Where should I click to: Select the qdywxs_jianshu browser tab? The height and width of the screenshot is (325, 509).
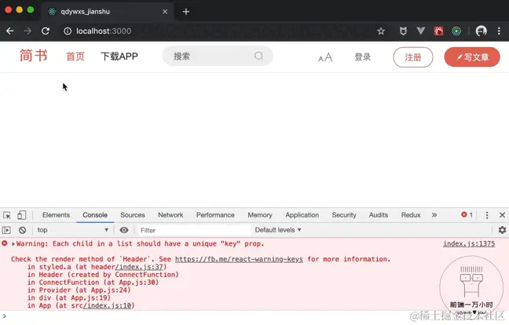(x=107, y=12)
